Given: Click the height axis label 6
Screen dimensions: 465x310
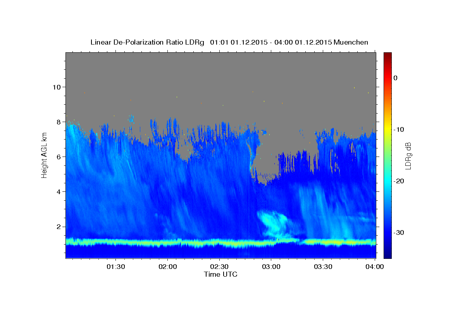Looking at the screenshot, I should [x=60, y=157].
